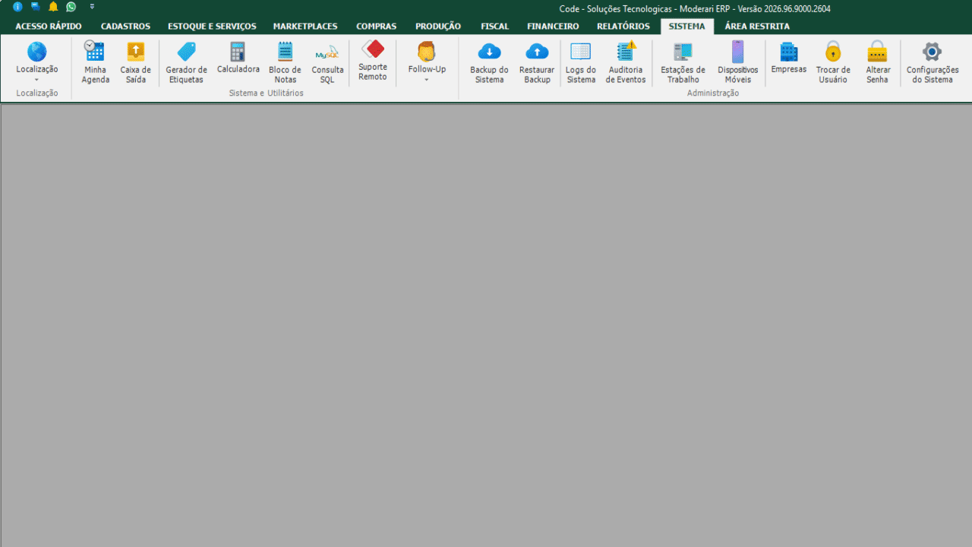Open ESTOQUE E SERVIÇOS tab
This screenshot has width=972, height=547.
point(212,27)
